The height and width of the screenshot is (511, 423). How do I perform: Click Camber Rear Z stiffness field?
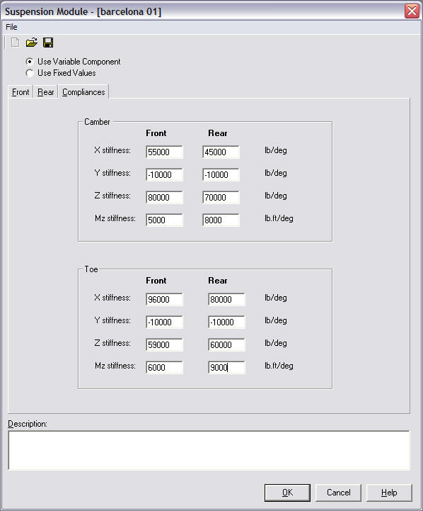click(221, 197)
